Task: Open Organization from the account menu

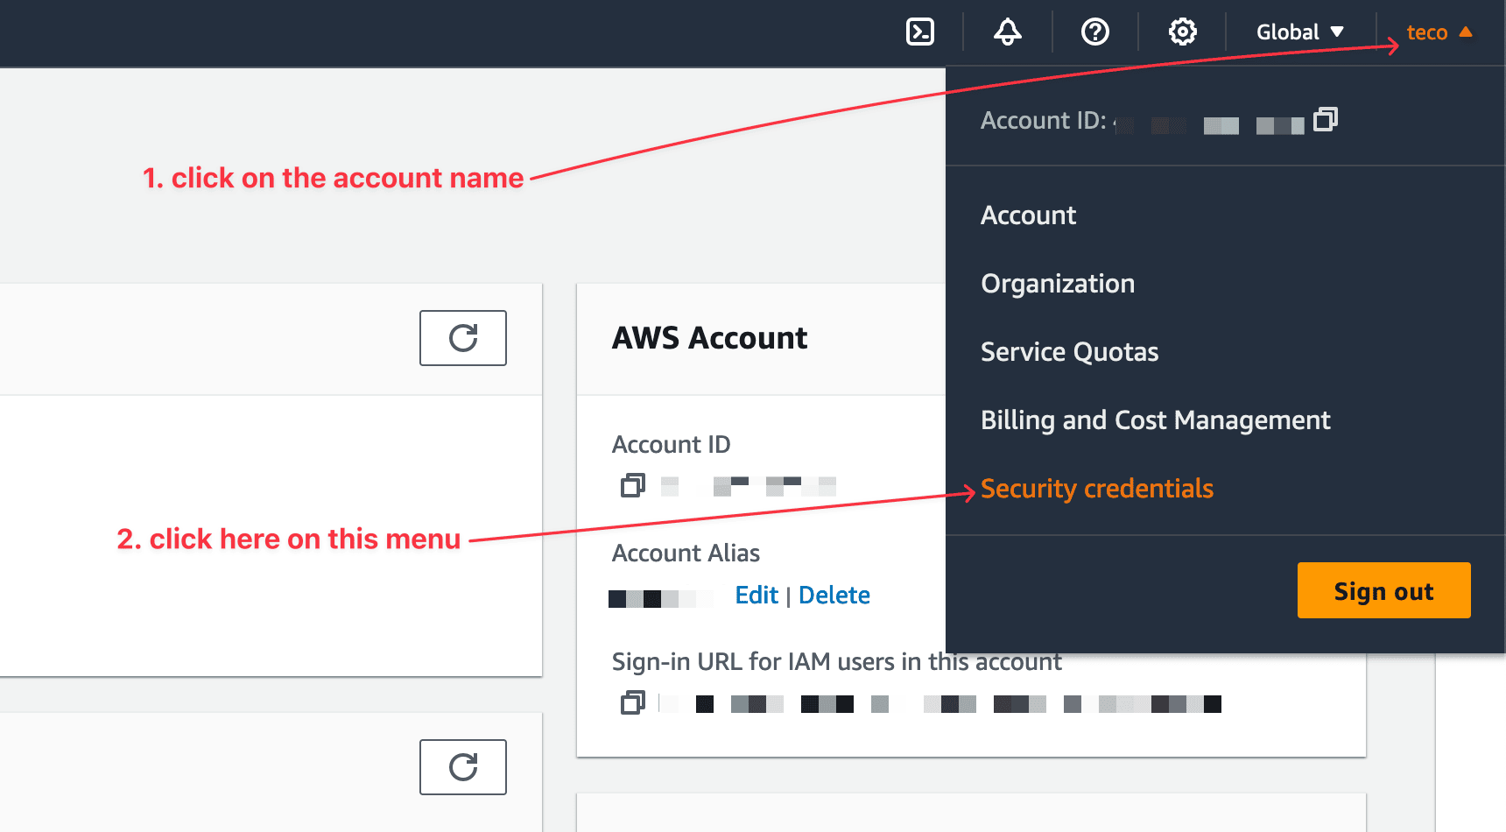Action: (x=1058, y=283)
